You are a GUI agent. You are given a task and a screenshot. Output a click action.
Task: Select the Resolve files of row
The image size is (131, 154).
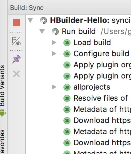coord(78,98)
